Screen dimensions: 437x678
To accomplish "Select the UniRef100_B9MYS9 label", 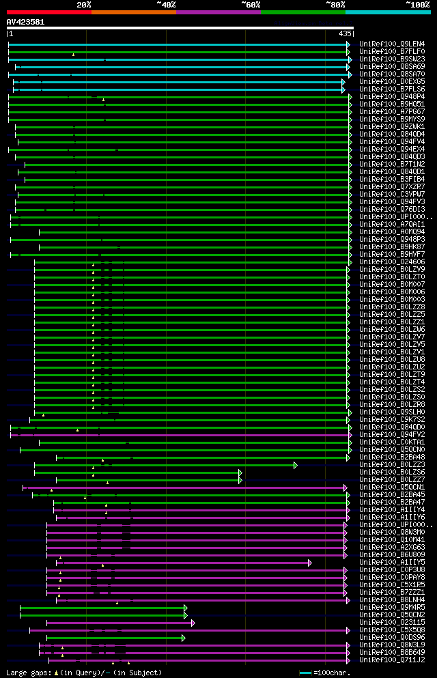I will click(x=392, y=119).
